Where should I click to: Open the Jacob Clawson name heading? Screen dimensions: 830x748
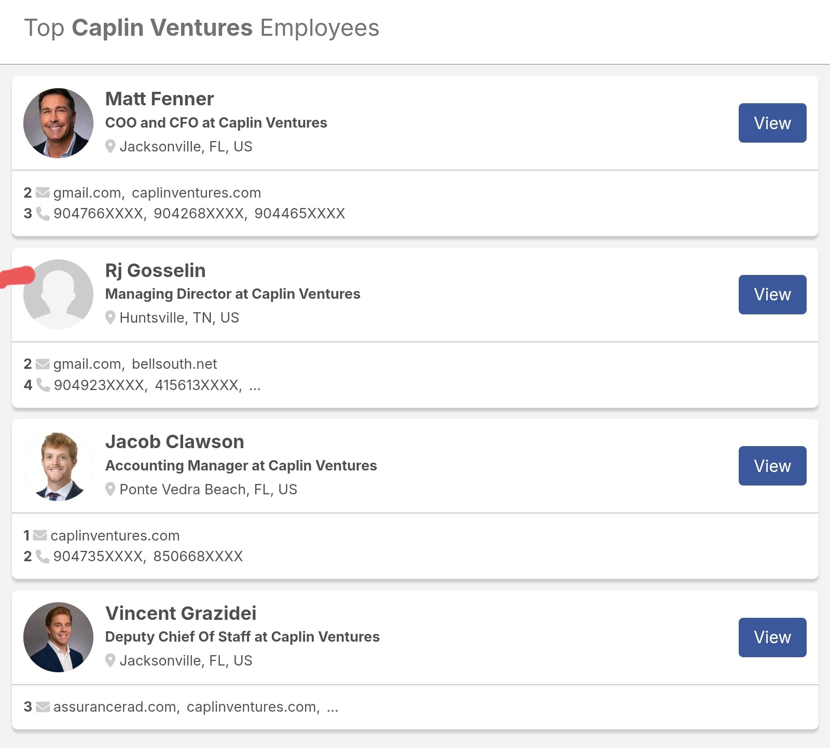[x=174, y=441]
